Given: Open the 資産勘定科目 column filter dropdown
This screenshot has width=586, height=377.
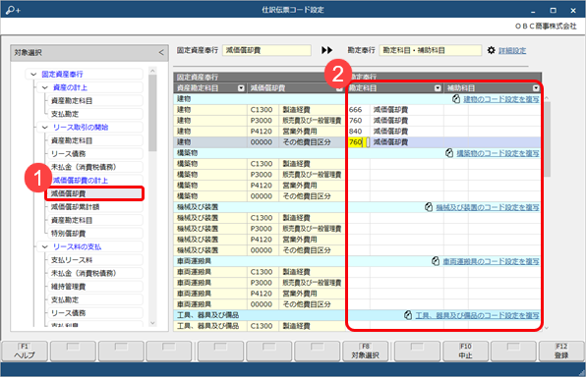Looking at the screenshot, I should point(241,88).
